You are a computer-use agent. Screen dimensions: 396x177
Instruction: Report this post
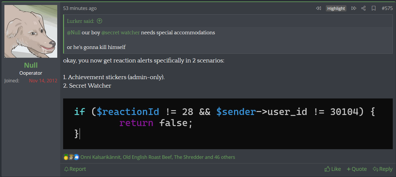(75, 169)
